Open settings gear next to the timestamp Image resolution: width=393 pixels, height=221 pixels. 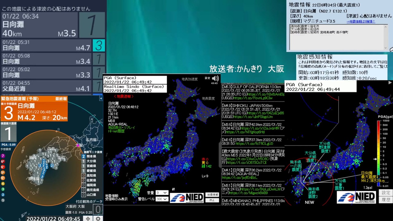coord(98,219)
